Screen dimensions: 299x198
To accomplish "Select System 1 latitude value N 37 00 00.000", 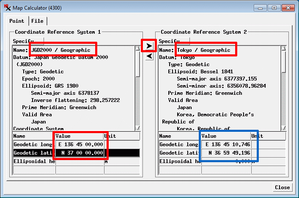I will [80, 153].
